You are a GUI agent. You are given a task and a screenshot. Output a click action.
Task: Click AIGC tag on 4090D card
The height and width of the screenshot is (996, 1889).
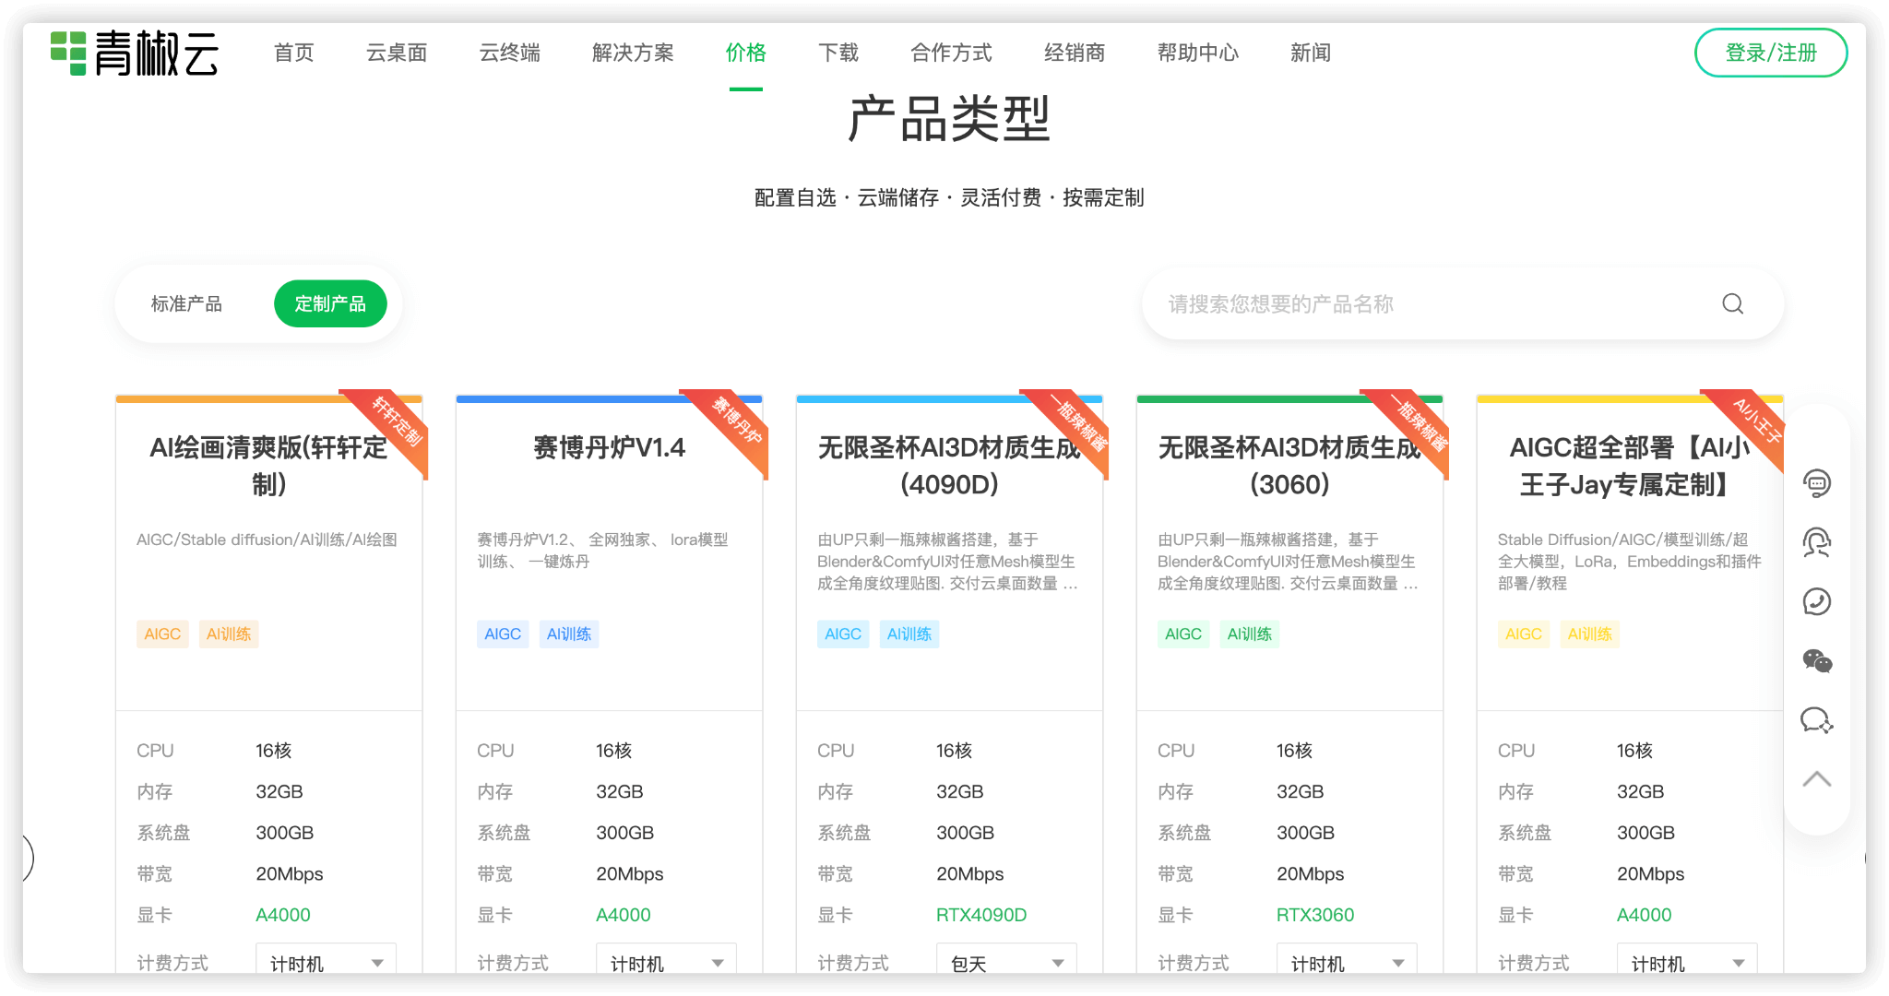pyautogui.click(x=843, y=634)
